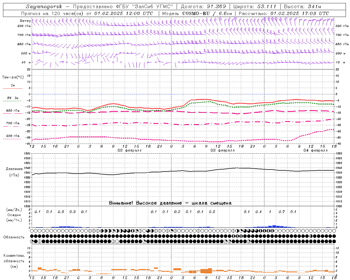This screenshot has width=350, height=280.
Task: Click 'Внимание! Высокое давление – шкала смещена' warning
Action: pyautogui.click(x=170, y=203)
